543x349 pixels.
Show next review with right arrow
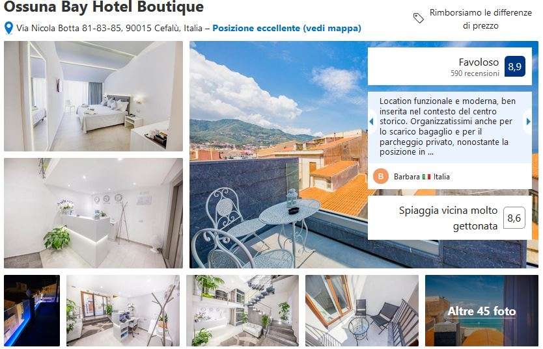pyautogui.click(x=528, y=122)
